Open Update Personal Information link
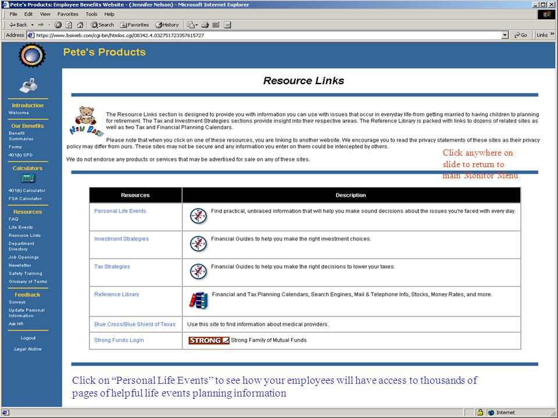 27,313
